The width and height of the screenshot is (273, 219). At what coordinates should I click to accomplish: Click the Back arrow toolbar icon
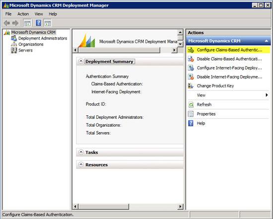pyautogui.click(x=7, y=23)
